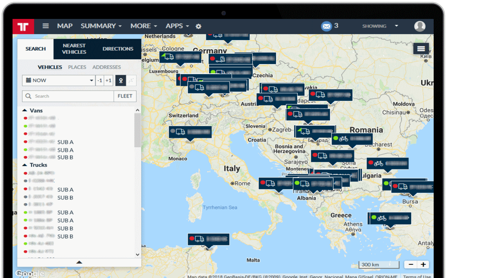
Task: Click the search magnifier icon
Action: [28, 96]
